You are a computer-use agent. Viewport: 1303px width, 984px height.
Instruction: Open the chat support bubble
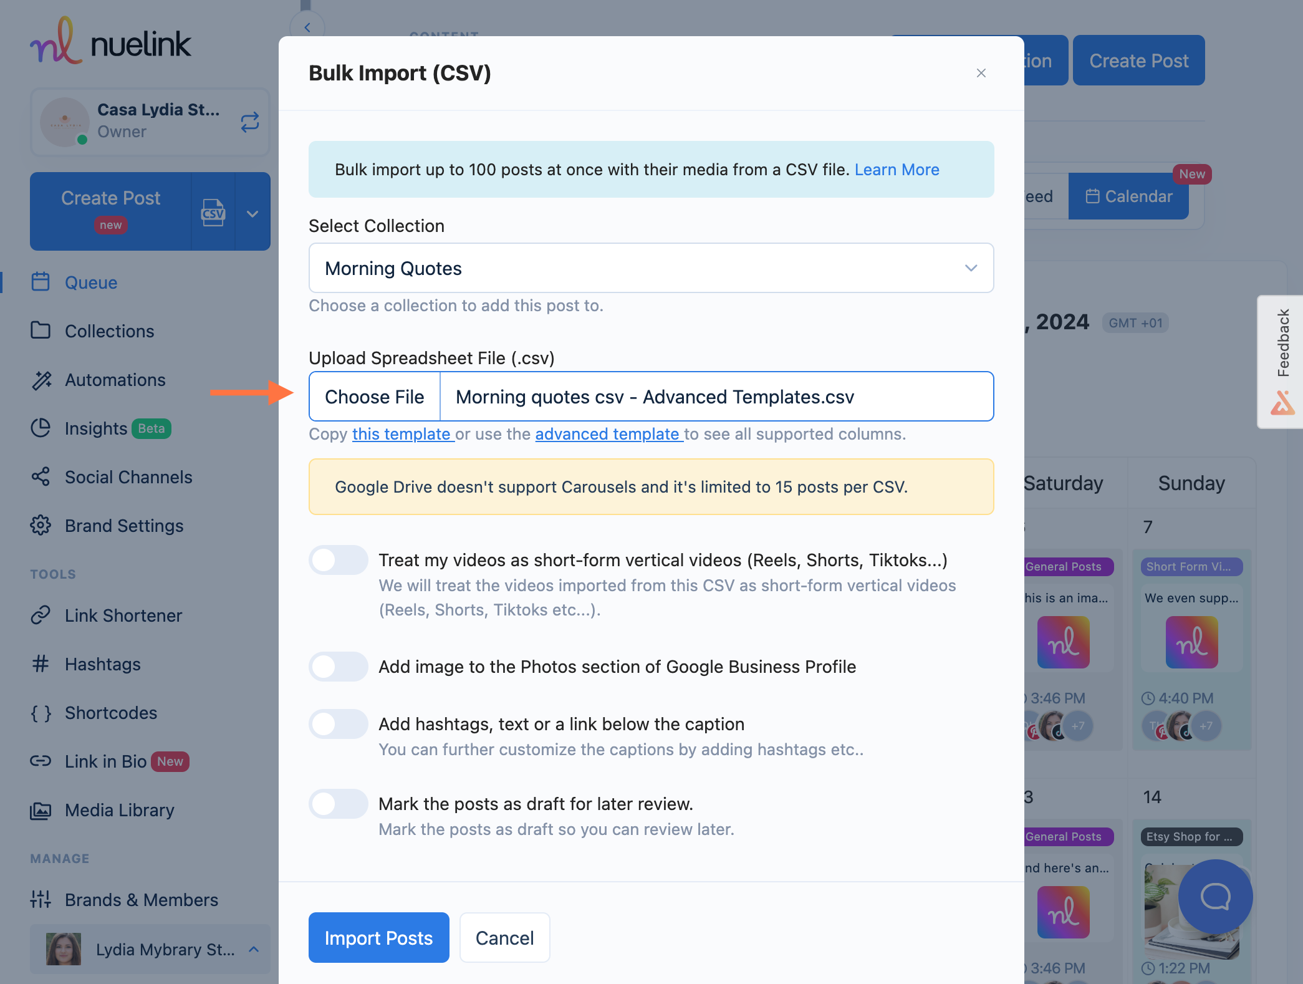pos(1215,897)
